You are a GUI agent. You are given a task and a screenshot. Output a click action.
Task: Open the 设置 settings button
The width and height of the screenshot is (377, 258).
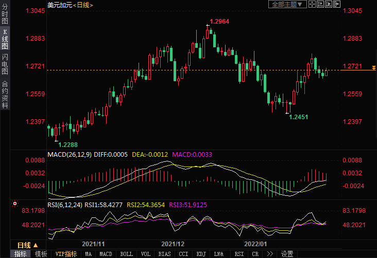pyautogui.click(x=287, y=254)
